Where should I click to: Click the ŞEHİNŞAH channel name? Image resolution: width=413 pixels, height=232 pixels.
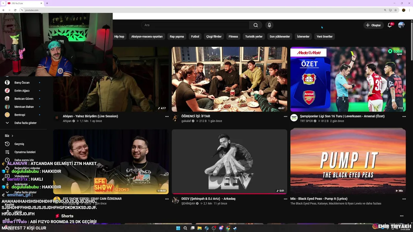click(x=188, y=204)
